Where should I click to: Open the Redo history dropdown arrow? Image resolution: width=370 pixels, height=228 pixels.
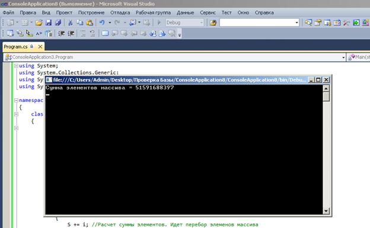[x=125, y=23]
